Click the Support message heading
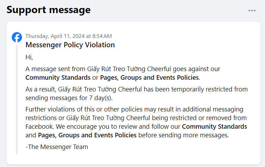 point(49,10)
